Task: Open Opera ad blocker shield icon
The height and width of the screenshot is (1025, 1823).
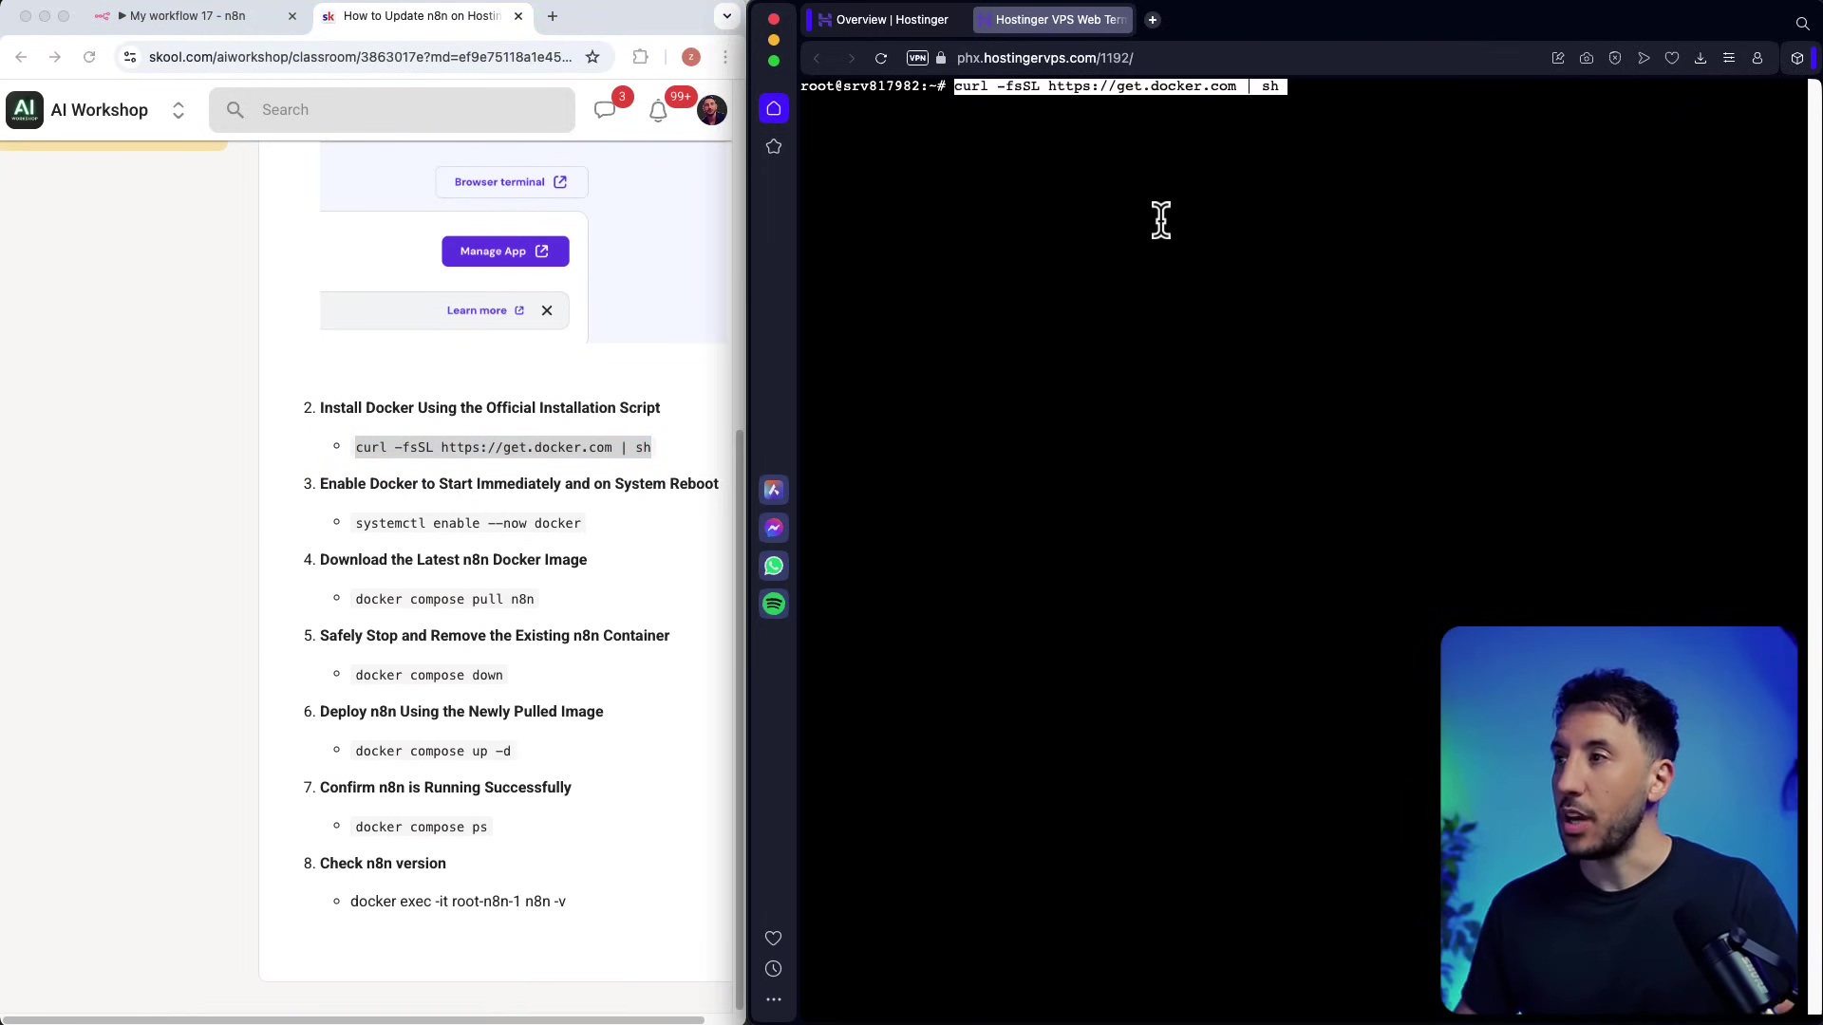Action: click(x=1615, y=58)
